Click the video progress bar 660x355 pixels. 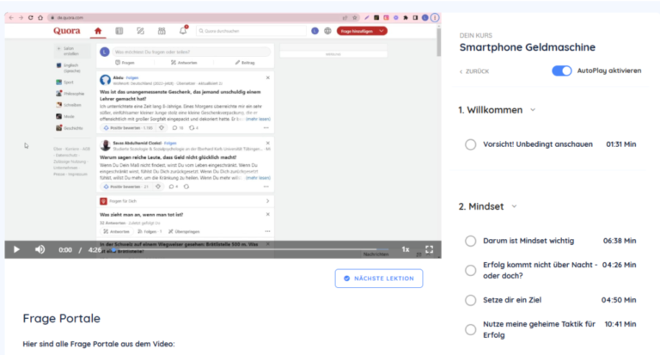click(x=250, y=249)
